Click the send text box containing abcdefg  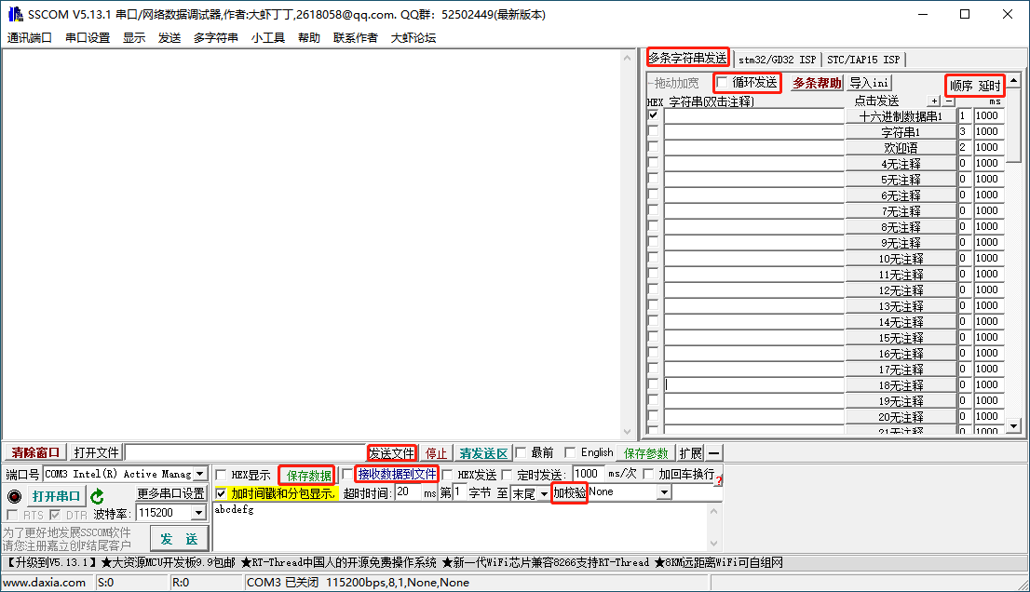coord(462,527)
